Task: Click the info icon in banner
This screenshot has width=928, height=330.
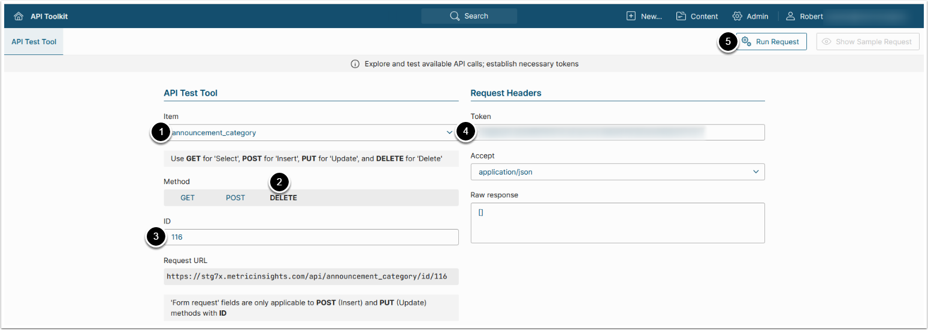Action: [355, 63]
